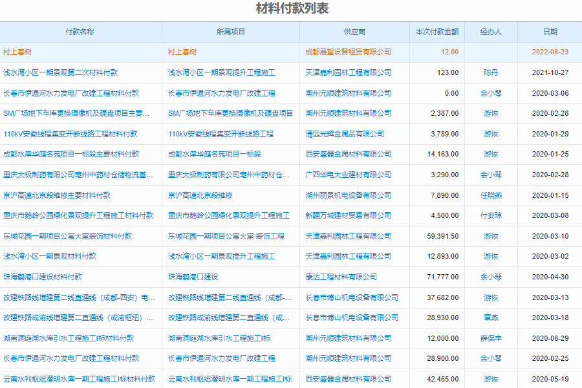Open payment 改建铁路线增建第二线直通线（成都-西安）电…

(x=79, y=297)
